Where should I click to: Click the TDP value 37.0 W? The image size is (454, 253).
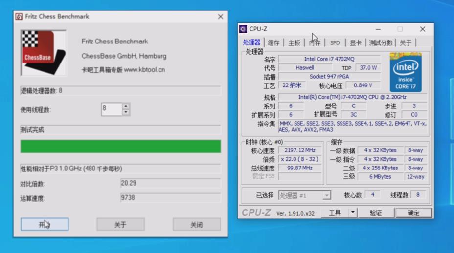point(368,68)
